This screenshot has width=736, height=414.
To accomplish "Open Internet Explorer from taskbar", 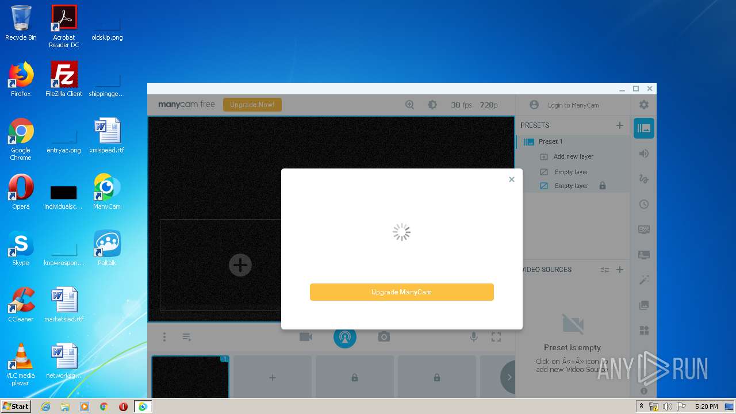I will tap(45, 407).
